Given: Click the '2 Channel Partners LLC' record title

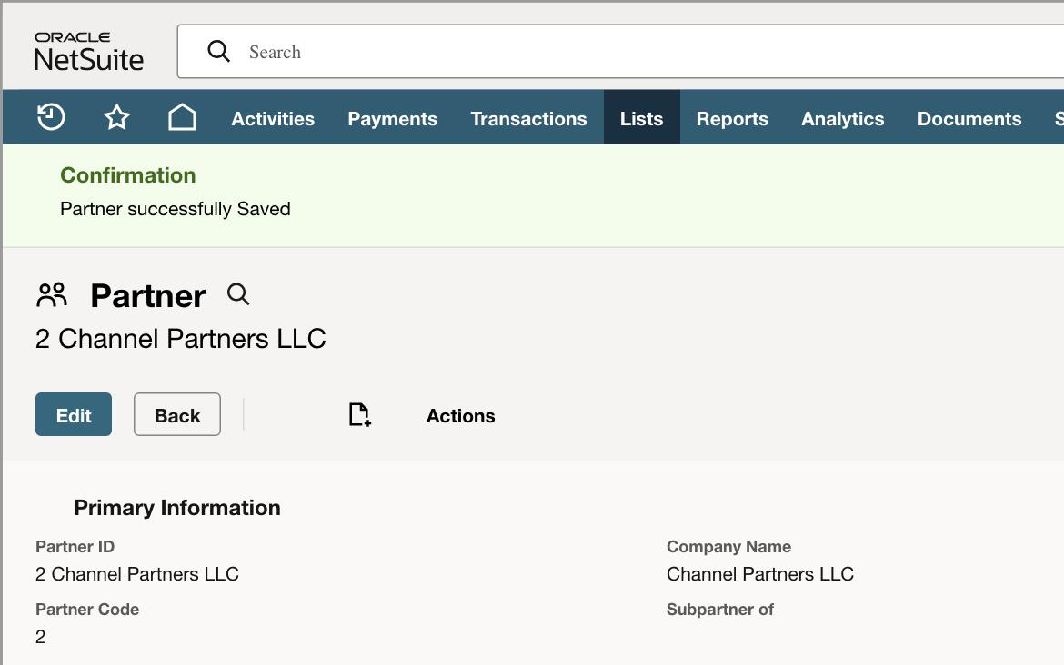Looking at the screenshot, I should click(x=180, y=339).
